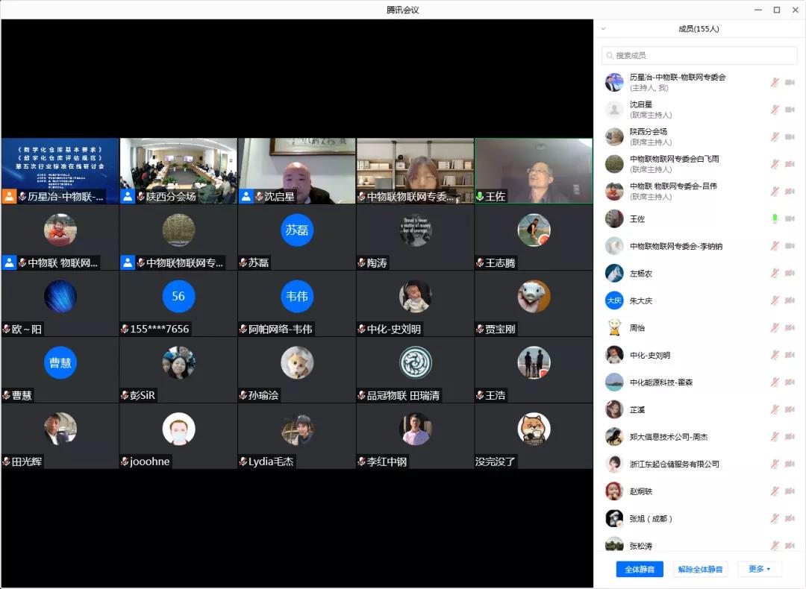Click 中化能源科技-瞿森 name in list

click(x=661, y=382)
